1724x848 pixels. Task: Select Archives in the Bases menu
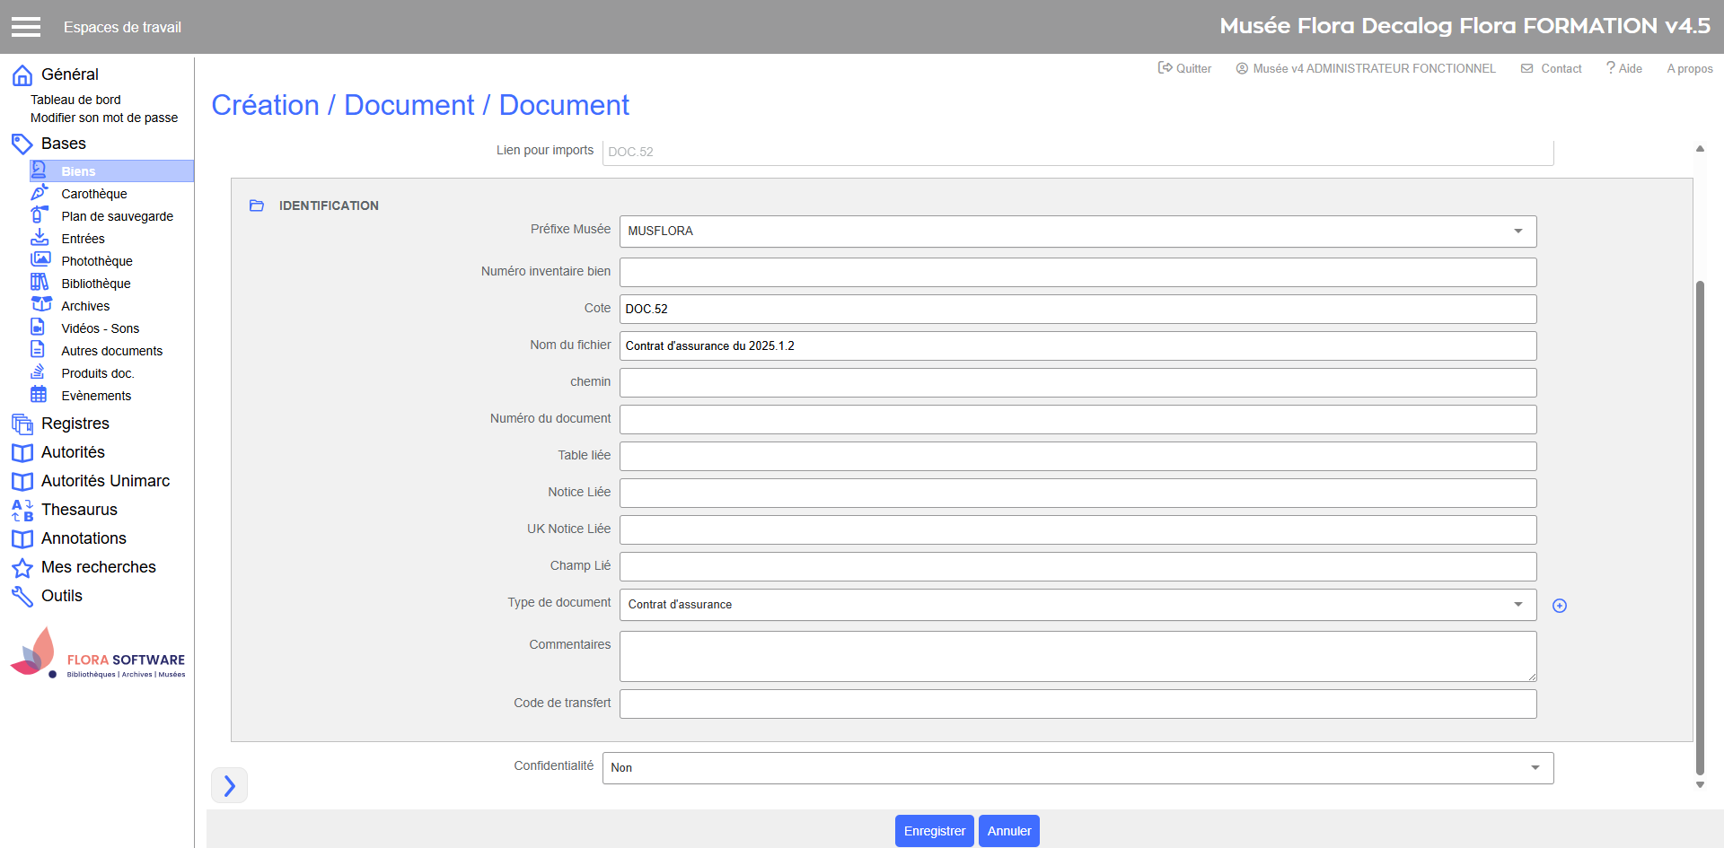(x=85, y=306)
